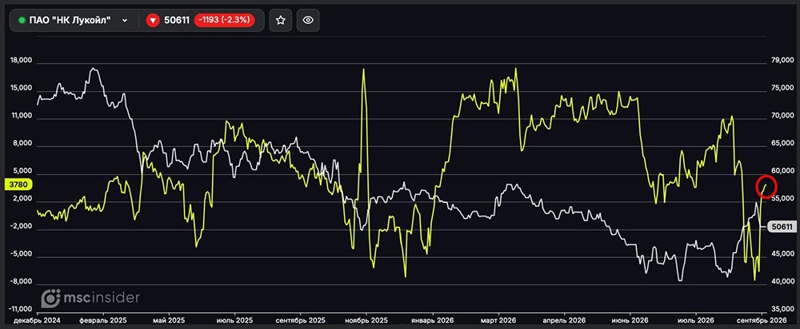The height and width of the screenshot is (329, 800).
Task: Click the 70,000 right axis value
Action: point(782,116)
